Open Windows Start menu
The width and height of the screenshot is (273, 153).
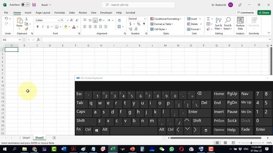pos(5,149)
